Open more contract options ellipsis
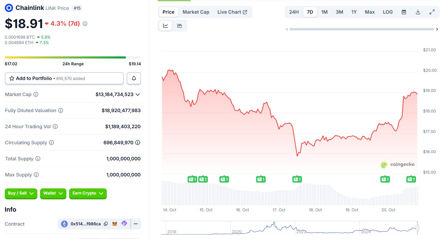This screenshot has width=443, height=239. pyautogui.click(x=136, y=224)
